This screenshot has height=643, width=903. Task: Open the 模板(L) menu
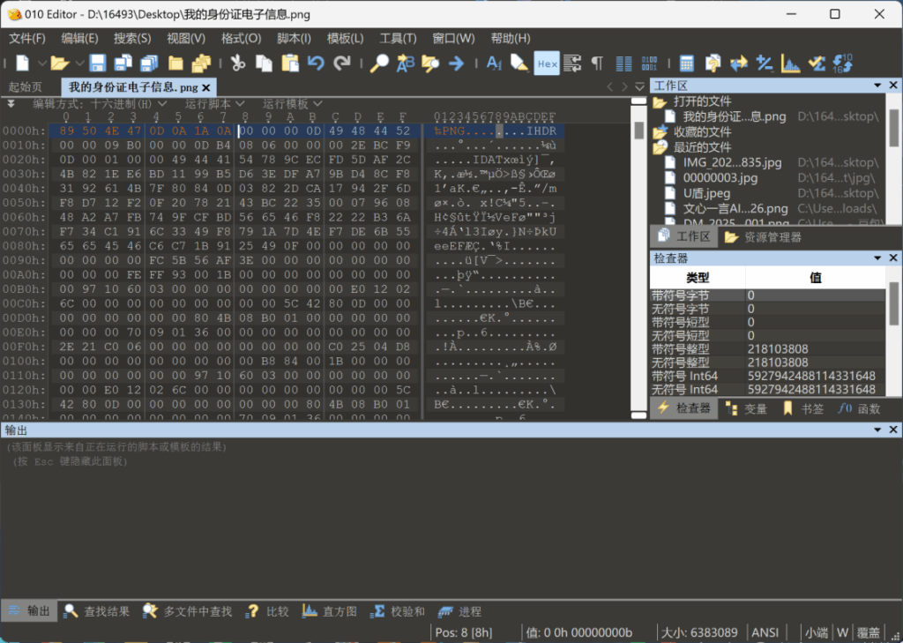pos(345,38)
